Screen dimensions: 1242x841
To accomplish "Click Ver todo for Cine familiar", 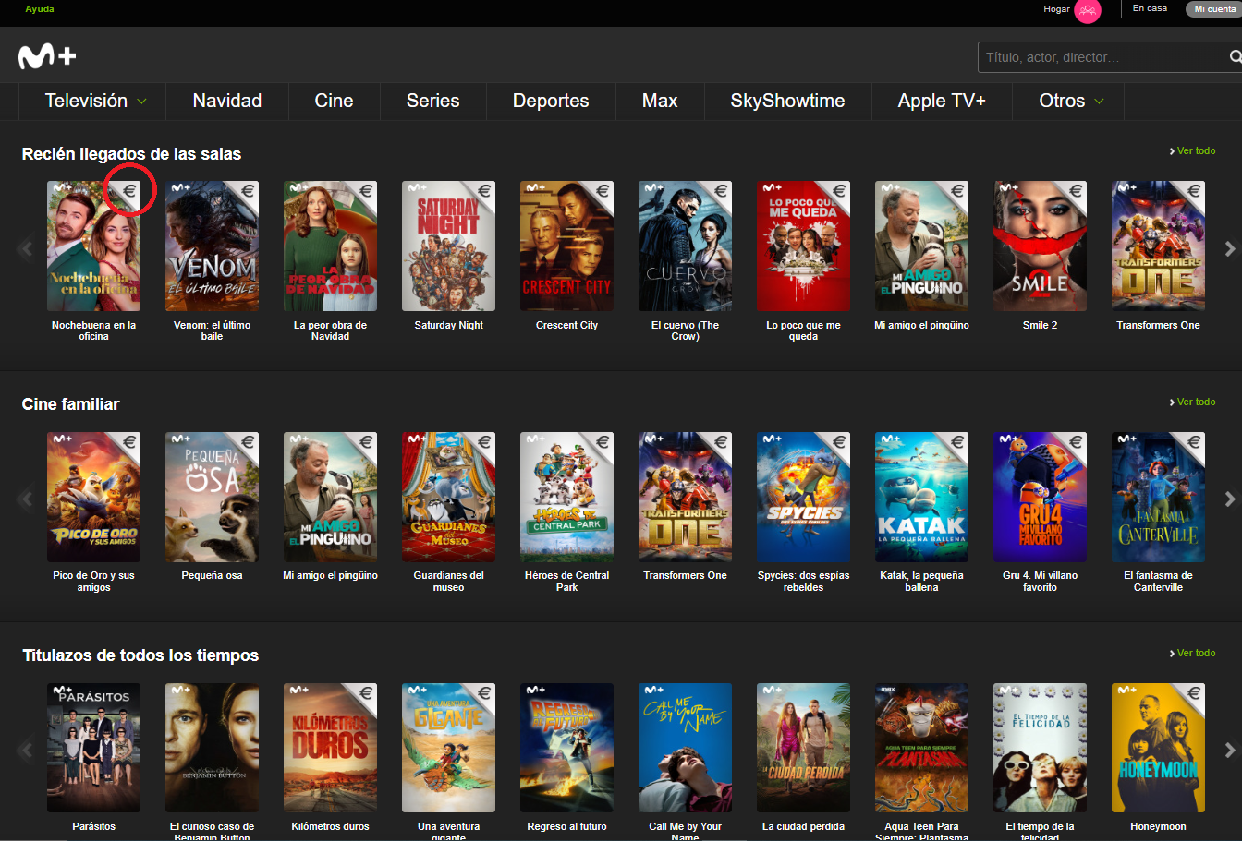I will [x=1195, y=402].
